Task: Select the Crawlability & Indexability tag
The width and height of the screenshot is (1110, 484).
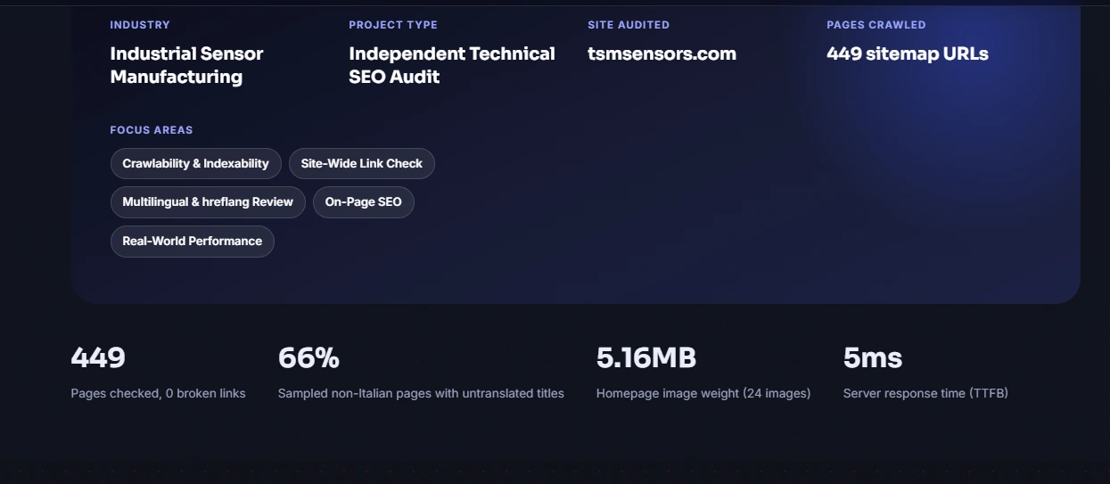Action: pyautogui.click(x=196, y=164)
